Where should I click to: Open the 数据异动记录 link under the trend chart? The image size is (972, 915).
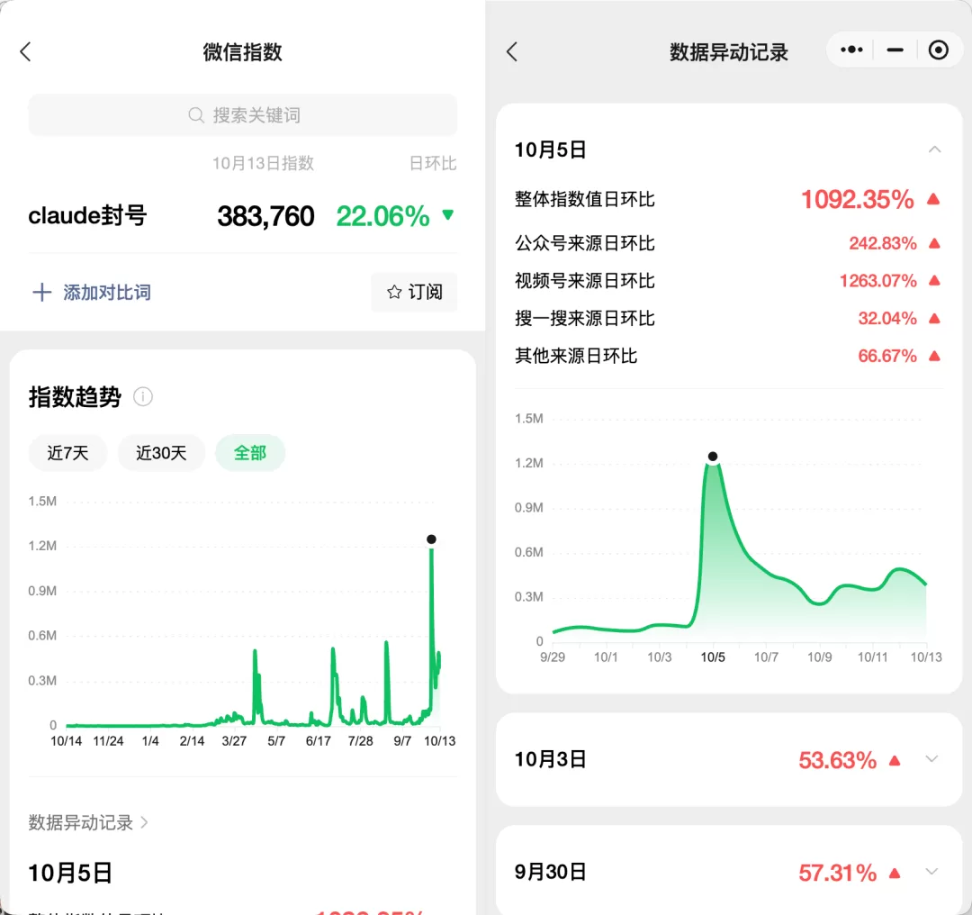pos(88,822)
